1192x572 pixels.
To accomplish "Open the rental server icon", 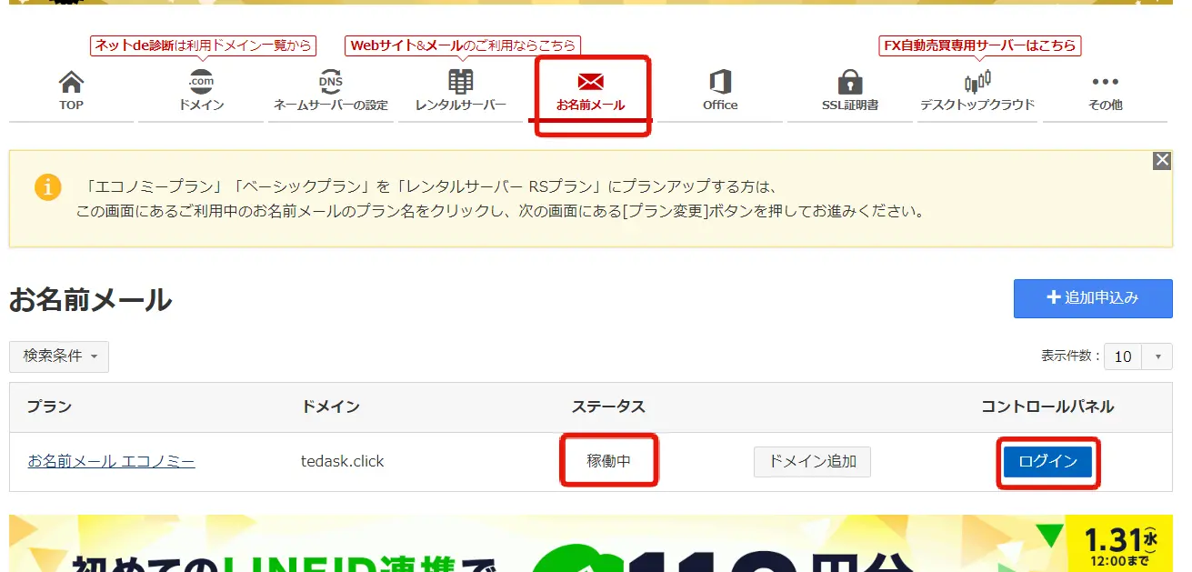I will 460,83.
